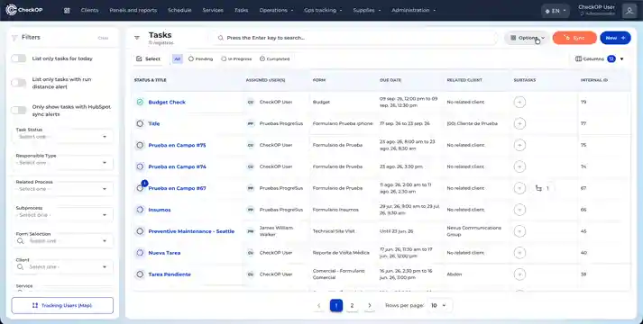The height and width of the screenshot is (324, 643).
Task: Open the Columns dropdown
Action: coord(599,58)
